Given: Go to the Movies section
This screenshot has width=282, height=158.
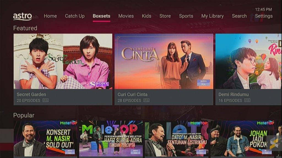Looking at the screenshot, I should pos(126,16).
